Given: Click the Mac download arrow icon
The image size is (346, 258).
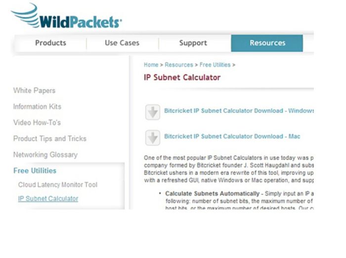Looking at the screenshot, I should (152, 138).
